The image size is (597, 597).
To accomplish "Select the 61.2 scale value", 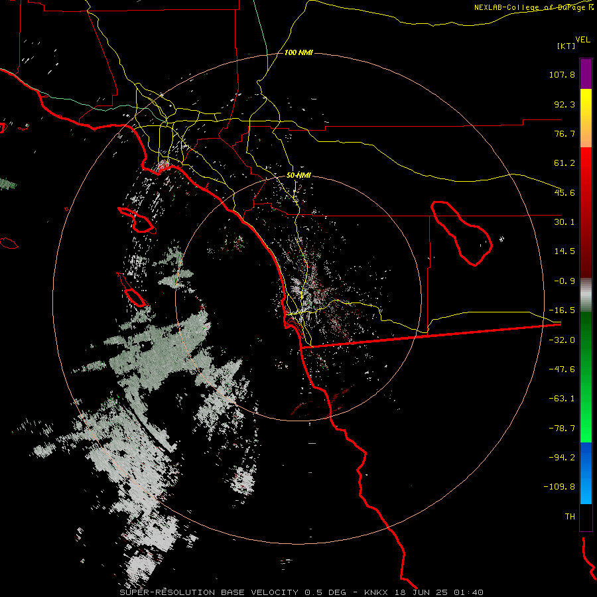I will tap(564, 163).
